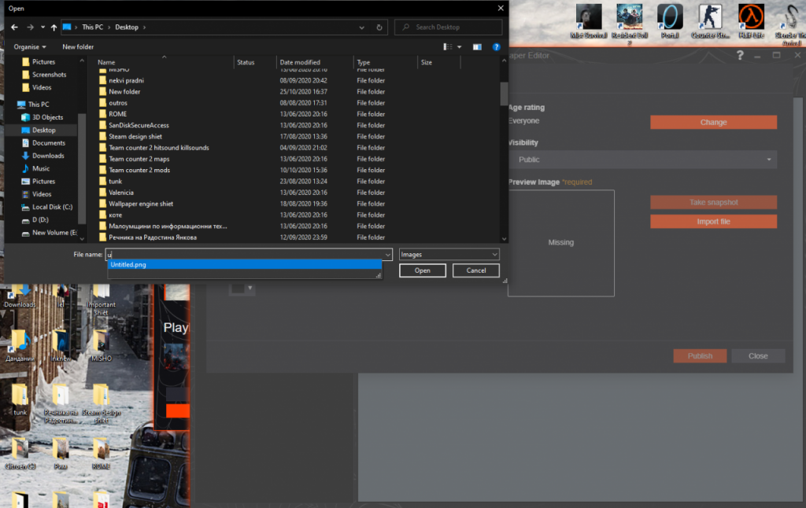Viewport: 806px width, 508px height.
Task: Toggle the preview pane icon
Action: [x=476, y=46]
